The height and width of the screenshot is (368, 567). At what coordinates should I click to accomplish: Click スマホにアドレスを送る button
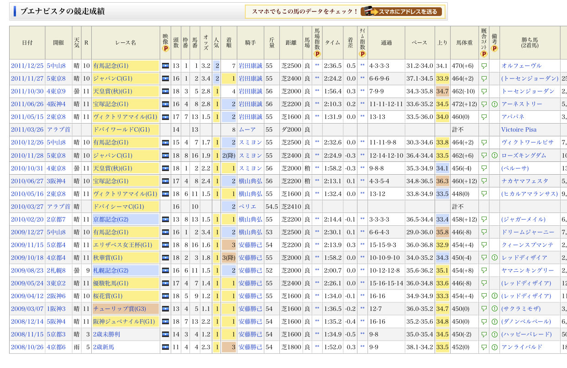(401, 11)
